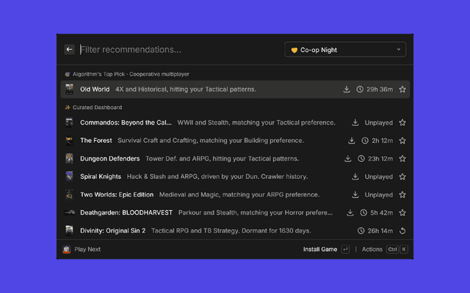The image size is (470, 293).
Task: Download Two Worlds: Epic Edition
Action: 355,195
